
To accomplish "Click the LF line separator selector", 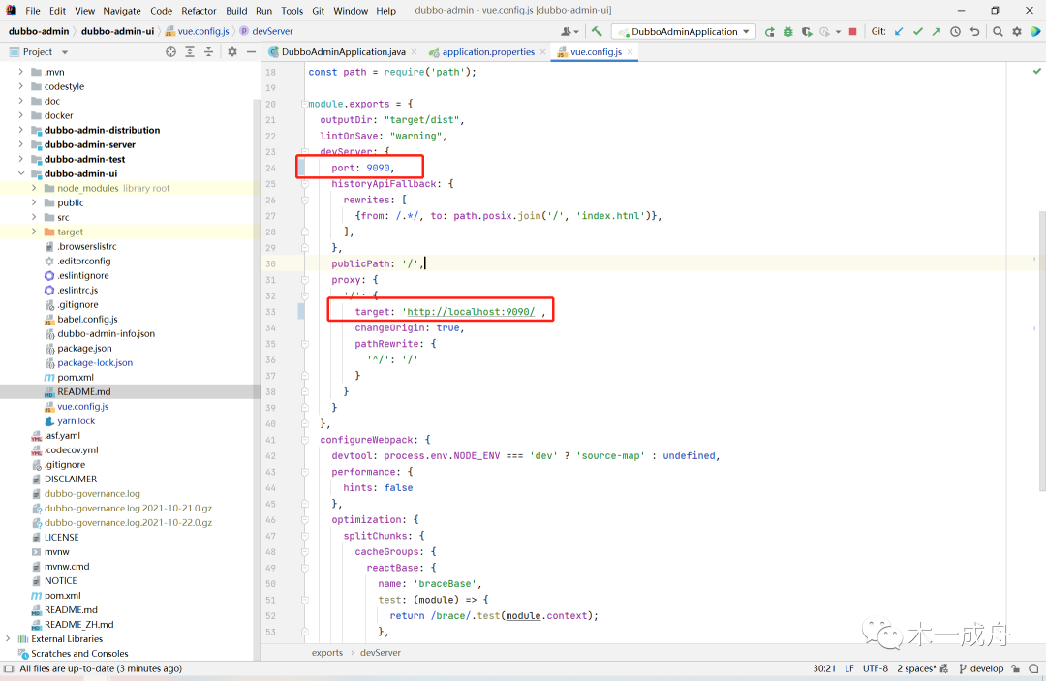I will click(849, 668).
